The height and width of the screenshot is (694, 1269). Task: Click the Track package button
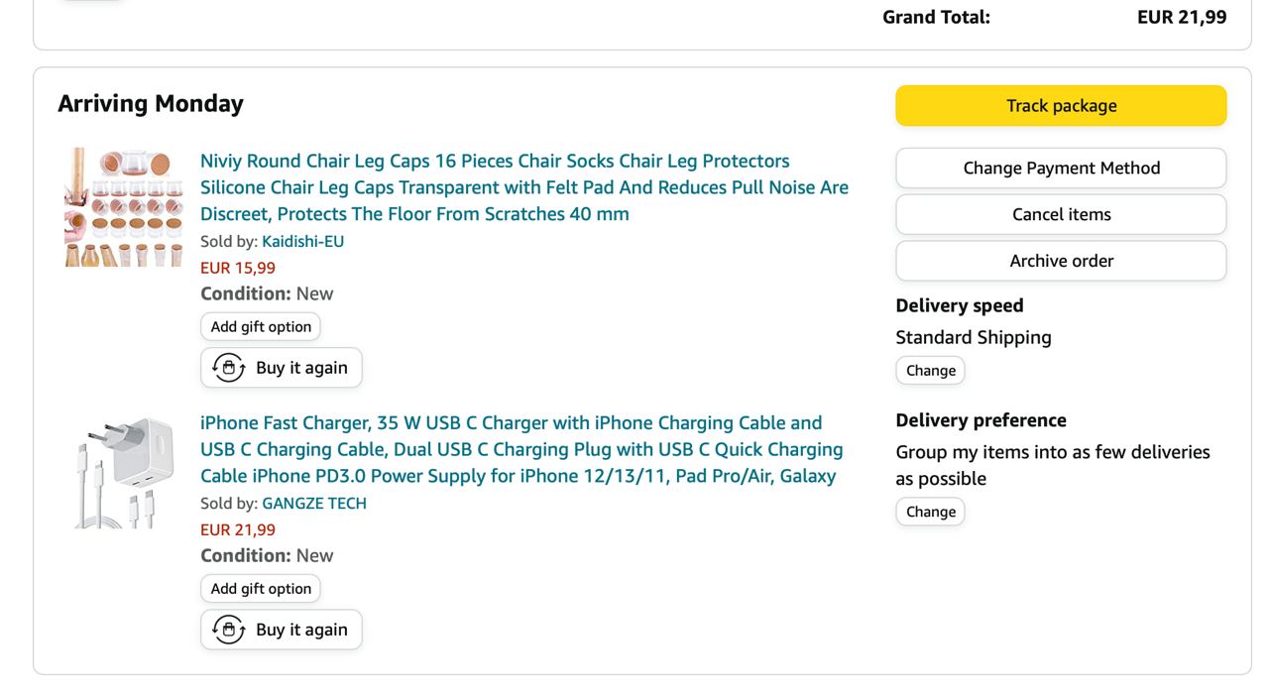(x=1061, y=106)
